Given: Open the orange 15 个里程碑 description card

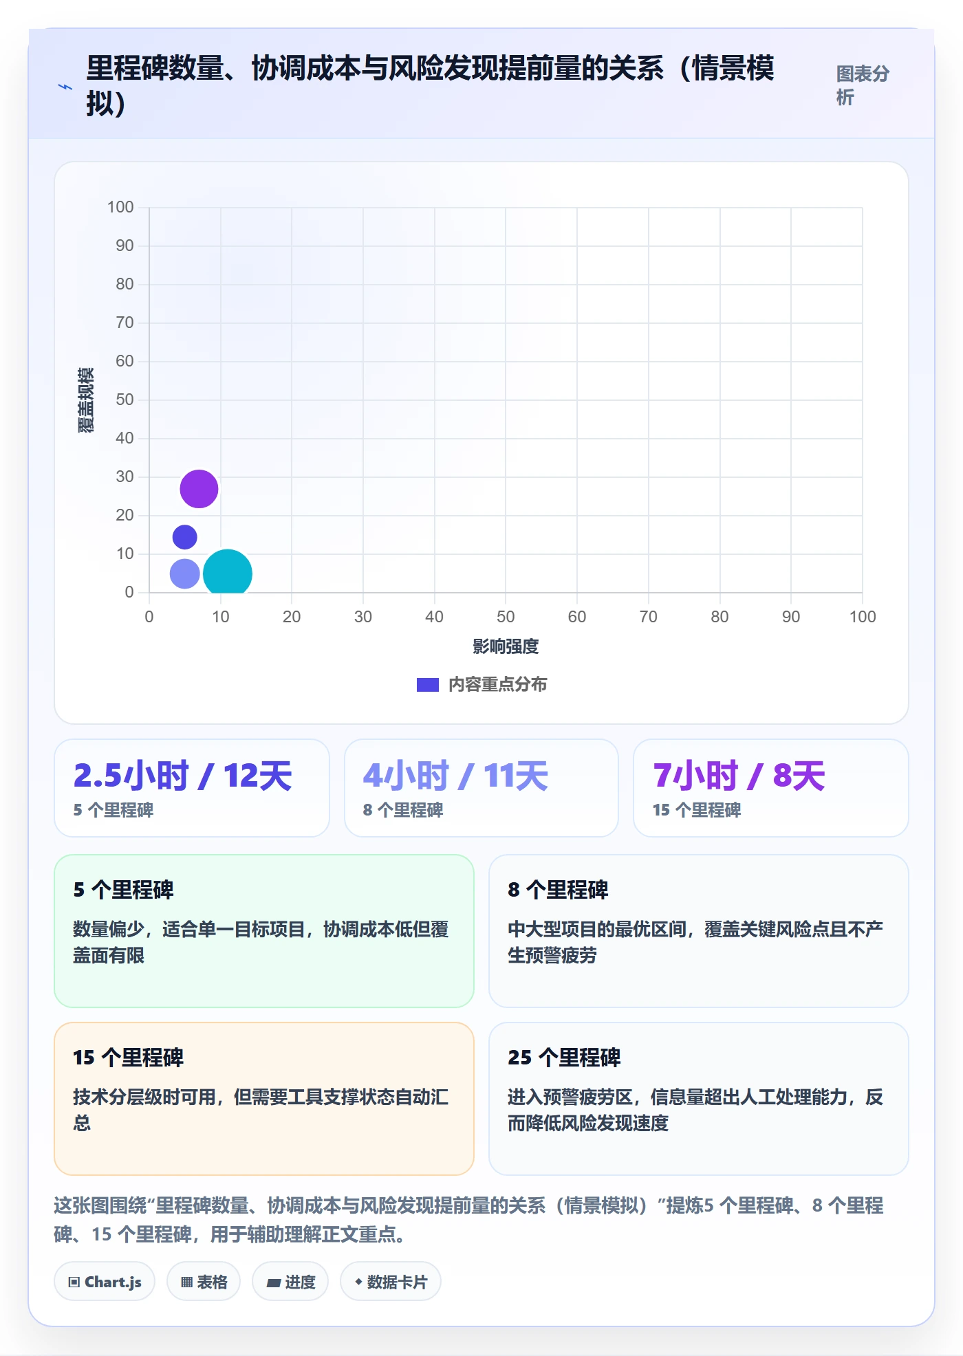Looking at the screenshot, I should click(264, 1099).
